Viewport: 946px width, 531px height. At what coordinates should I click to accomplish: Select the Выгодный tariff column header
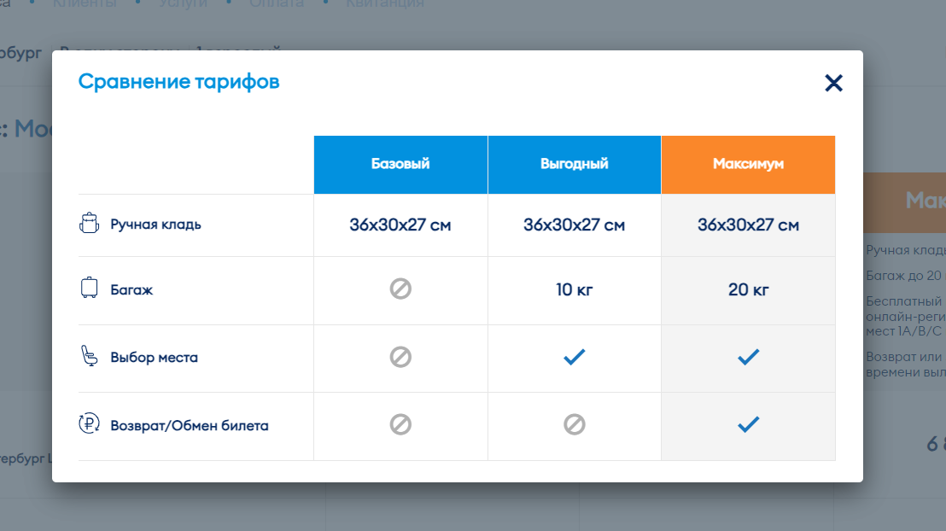575,164
